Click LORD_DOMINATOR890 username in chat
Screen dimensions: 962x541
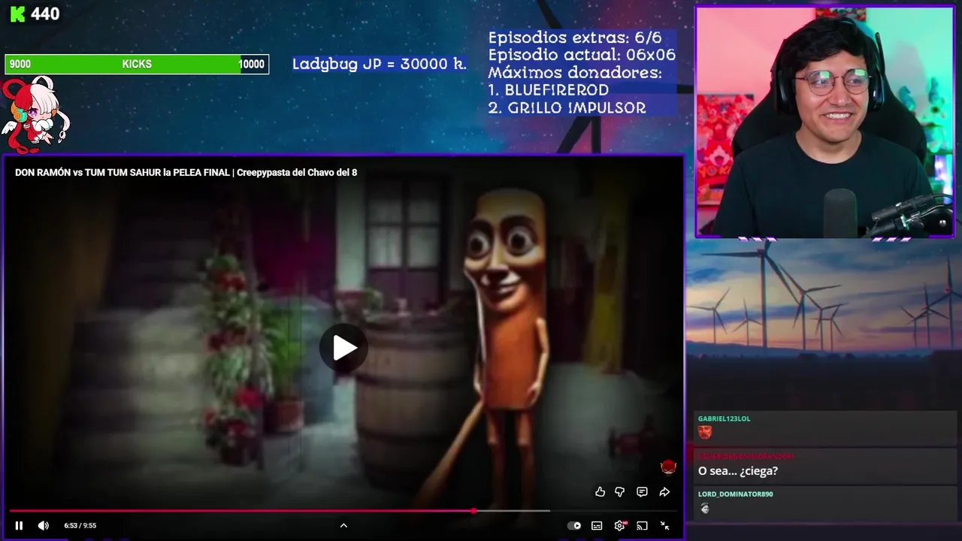pos(735,494)
